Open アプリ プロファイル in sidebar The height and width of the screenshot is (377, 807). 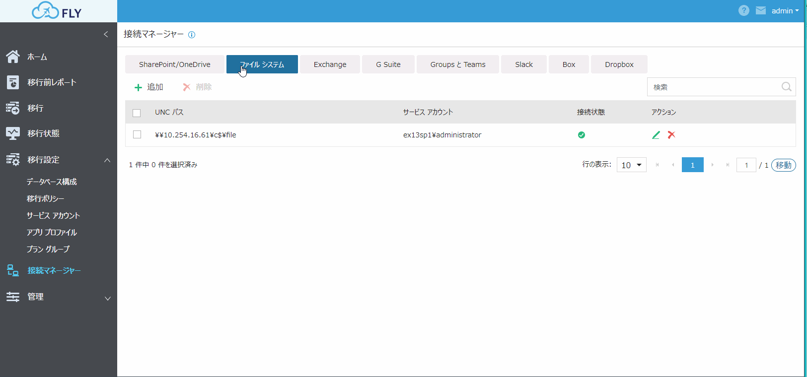52,232
